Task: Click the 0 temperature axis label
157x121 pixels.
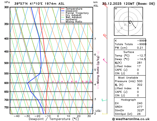Action: click(58, 116)
